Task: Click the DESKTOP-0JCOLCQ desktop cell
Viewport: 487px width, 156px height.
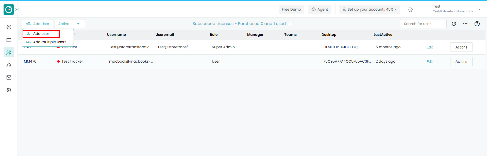Action: click(x=341, y=47)
